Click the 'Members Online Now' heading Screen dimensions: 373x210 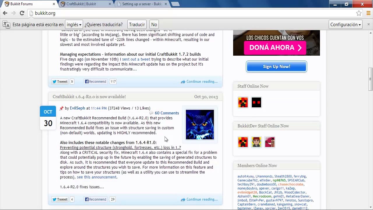pyautogui.click(x=257, y=166)
